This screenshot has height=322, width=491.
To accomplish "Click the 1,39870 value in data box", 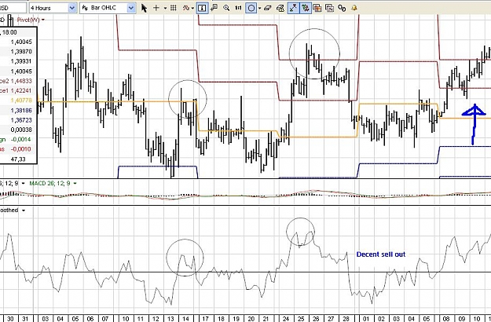I will point(21,52).
